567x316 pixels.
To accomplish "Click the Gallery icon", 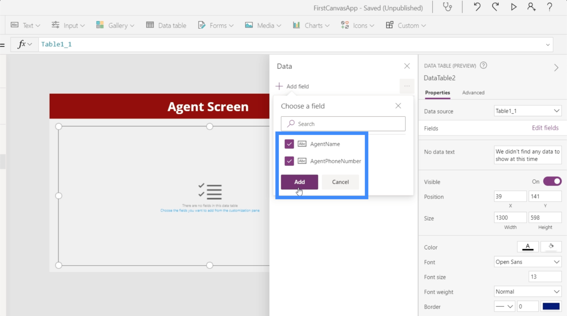I will click(100, 25).
